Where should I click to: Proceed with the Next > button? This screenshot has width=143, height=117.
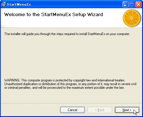[x=127, y=110]
